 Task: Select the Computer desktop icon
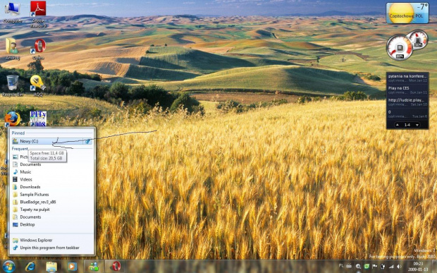click(13, 12)
